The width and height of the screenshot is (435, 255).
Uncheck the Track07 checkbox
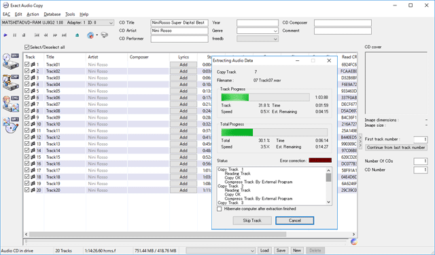pos(27,104)
